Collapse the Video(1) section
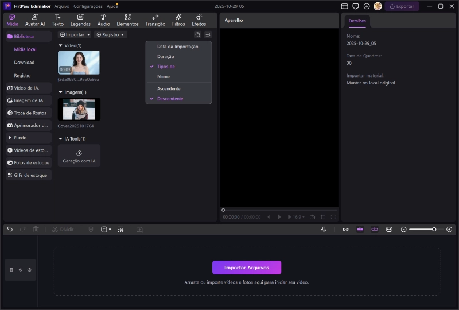Image resolution: width=459 pixels, height=310 pixels. click(60, 45)
